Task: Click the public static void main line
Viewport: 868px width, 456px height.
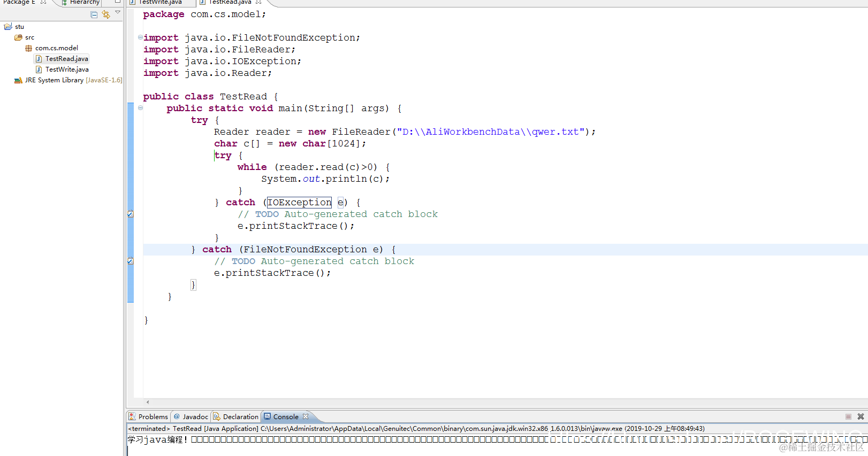Action: pyautogui.click(x=284, y=108)
